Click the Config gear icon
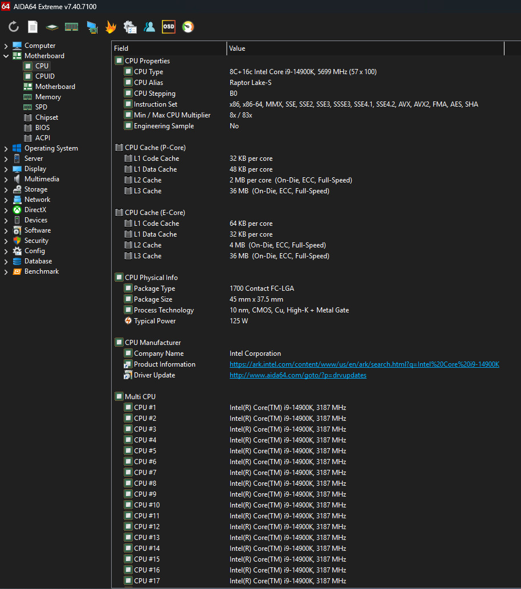521x589 pixels. pyautogui.click(x=17, y=251)
